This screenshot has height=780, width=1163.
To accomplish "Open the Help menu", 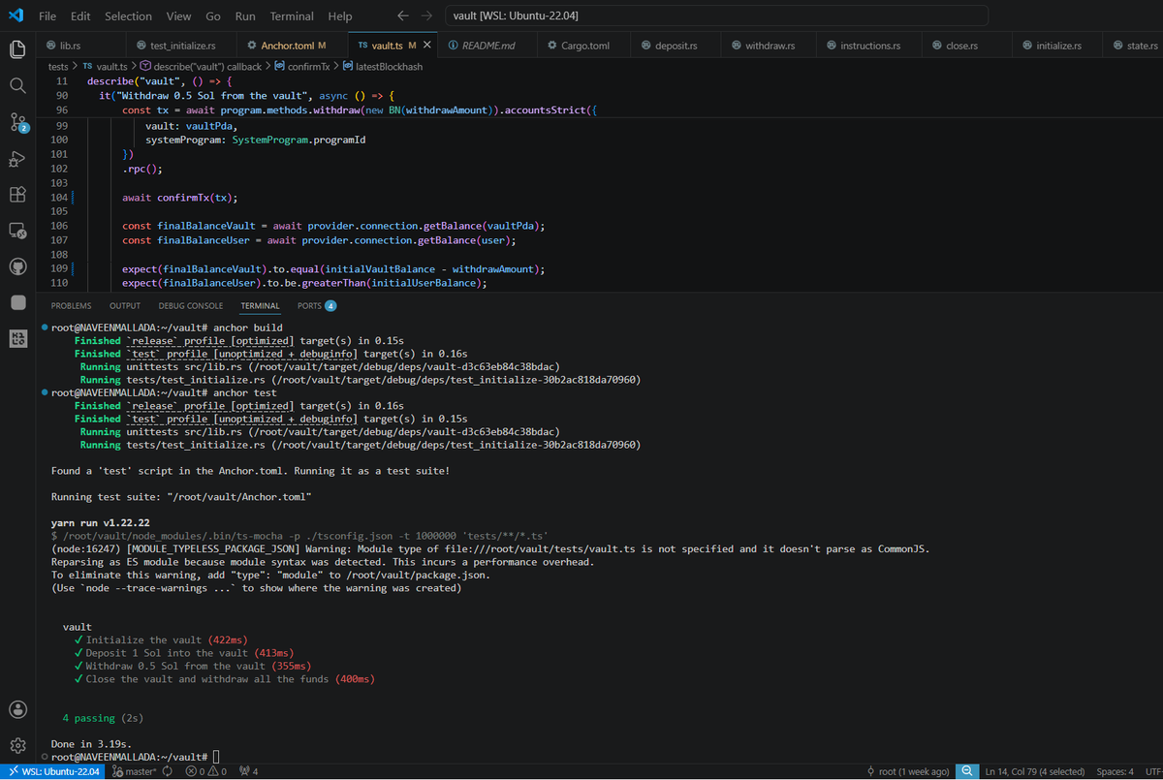I will coord(340,16).
